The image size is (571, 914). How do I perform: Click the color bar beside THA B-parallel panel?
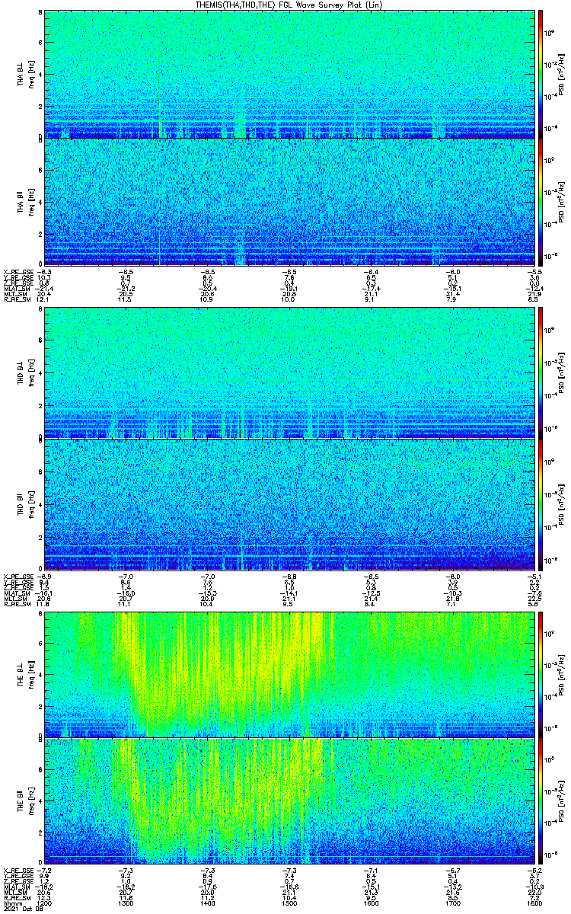coord(541,202)
